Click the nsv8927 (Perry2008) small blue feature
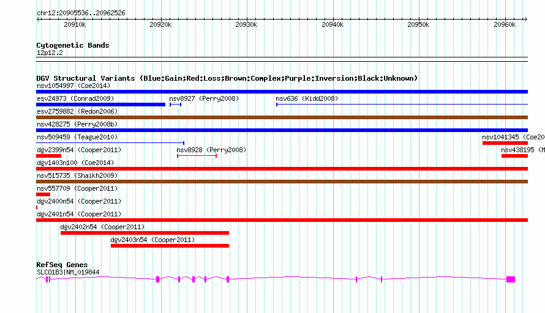This screenshot has width=545, height=313. pyautogui.click(x=175, y=105)
